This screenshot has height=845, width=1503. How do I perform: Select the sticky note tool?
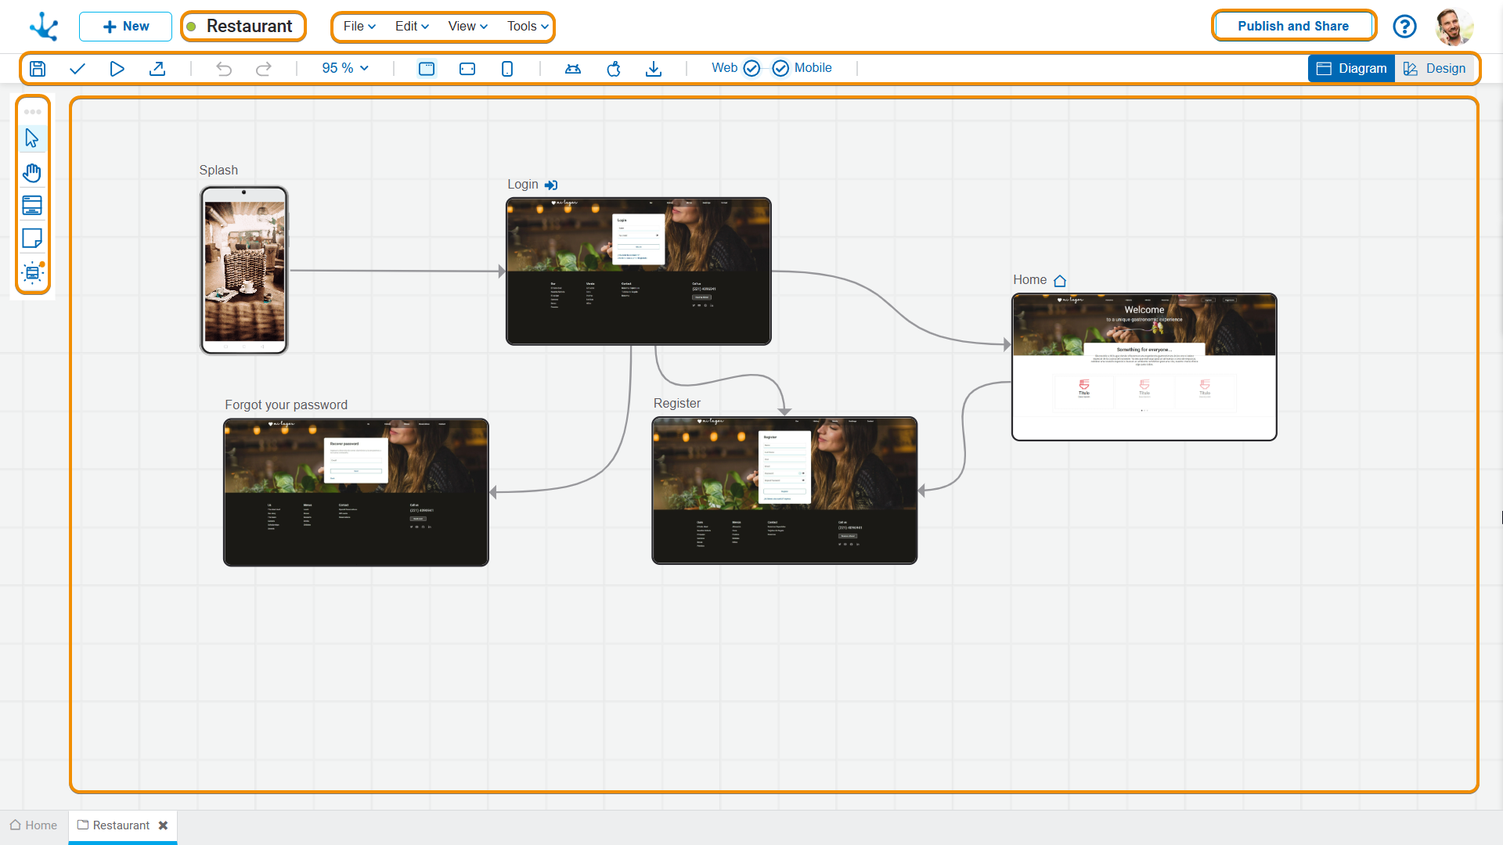pos(32,239)
